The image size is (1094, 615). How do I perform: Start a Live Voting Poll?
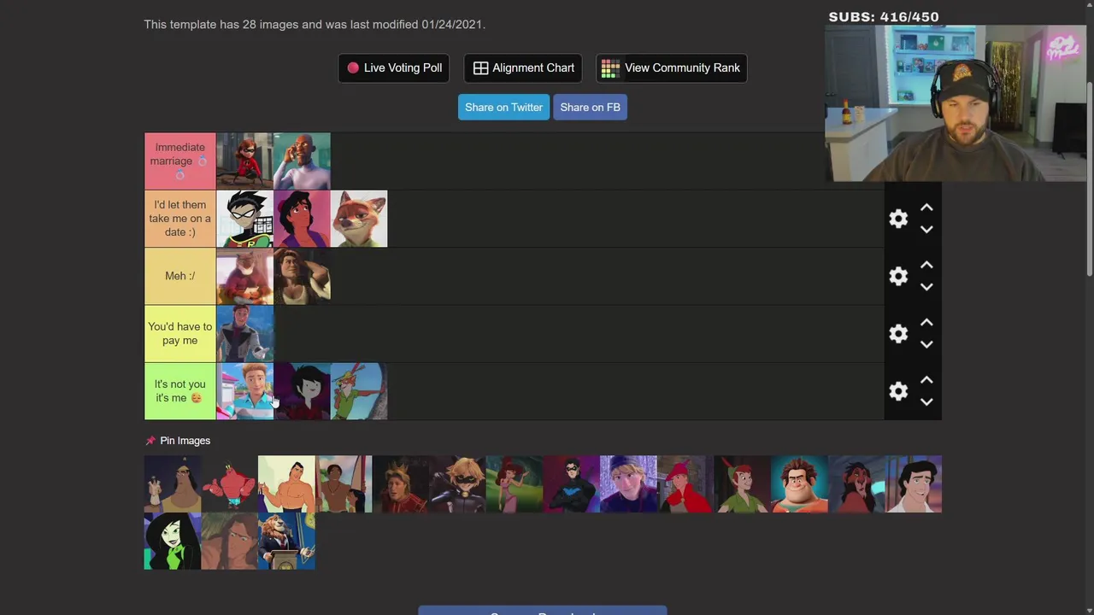click(394, 68)
